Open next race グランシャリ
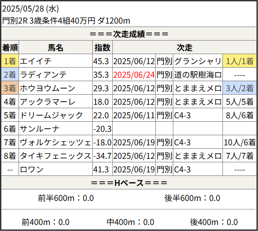This screenshot has height=231, width=258. coord(198,61)
